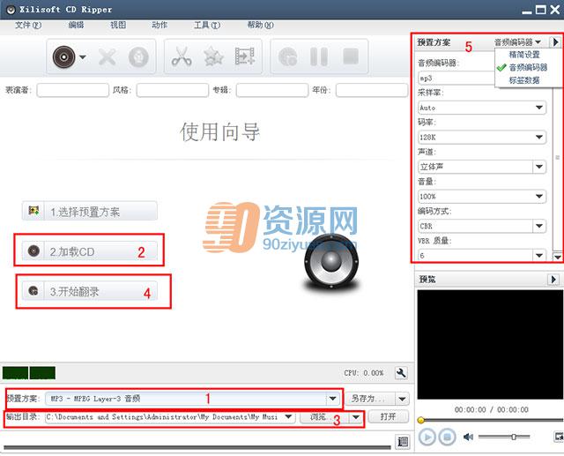Click wizard step 2.加载CD

click(x=90, y=250)
